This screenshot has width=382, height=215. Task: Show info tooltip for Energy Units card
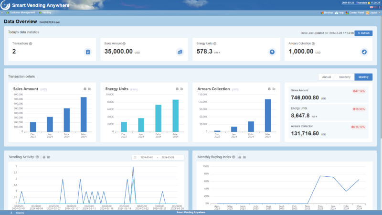click(x=215, y=43)
